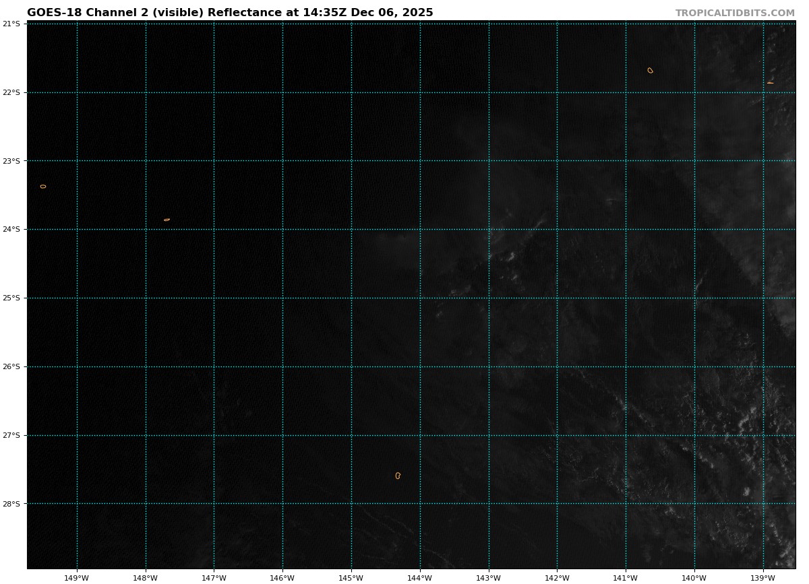
Task: Click the 145°W longitude axis label
Action: point(351,577)
